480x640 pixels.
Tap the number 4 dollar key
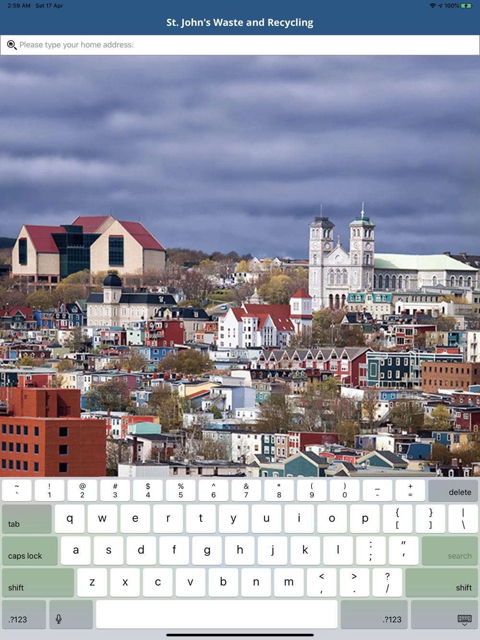click(148, 490)
